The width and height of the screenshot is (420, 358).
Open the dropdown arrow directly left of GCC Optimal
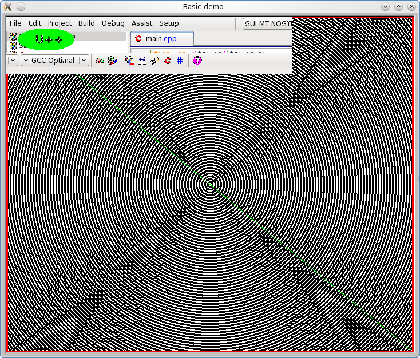(x=26, y=60)
